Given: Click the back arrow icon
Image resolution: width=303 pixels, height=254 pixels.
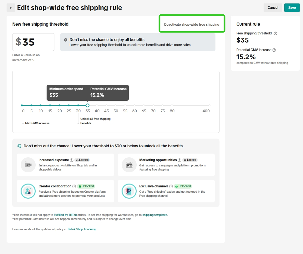Looking at the screenshot, I should tap(11, 8).
